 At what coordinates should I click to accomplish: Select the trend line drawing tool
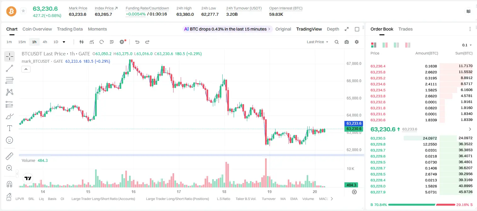coord(9,68)
